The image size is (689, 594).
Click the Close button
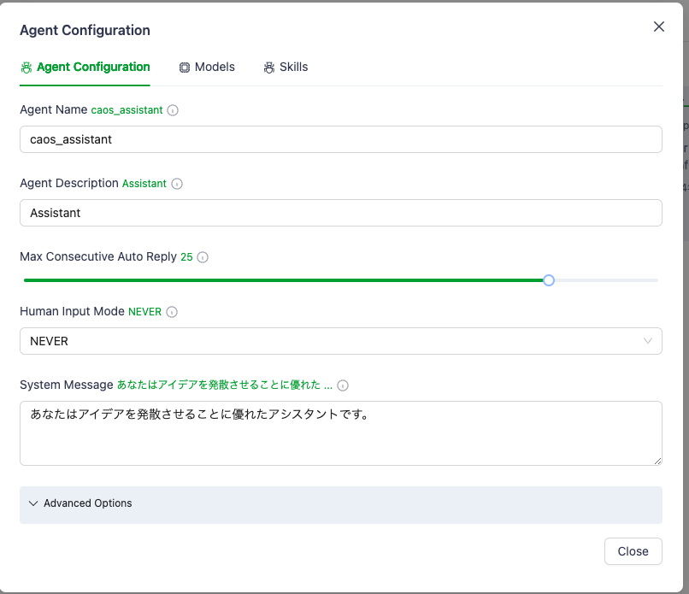point(633,551)
